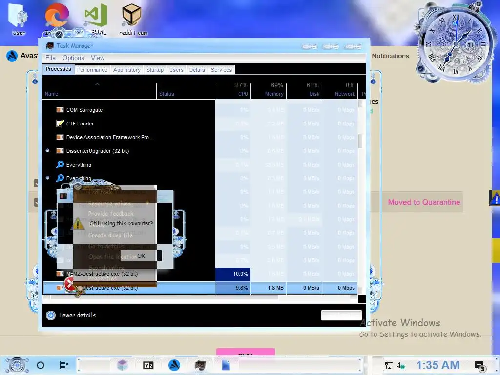The width and height of the screenshot is (500, 375).
Task: Click the analog clock desktop gadget
Action: tap(456, 43)
